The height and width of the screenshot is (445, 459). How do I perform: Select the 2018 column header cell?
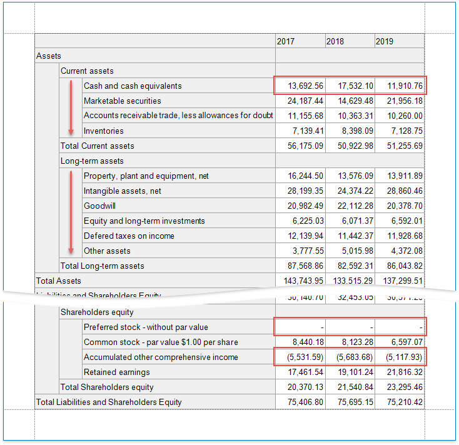[x=349, y=41]
